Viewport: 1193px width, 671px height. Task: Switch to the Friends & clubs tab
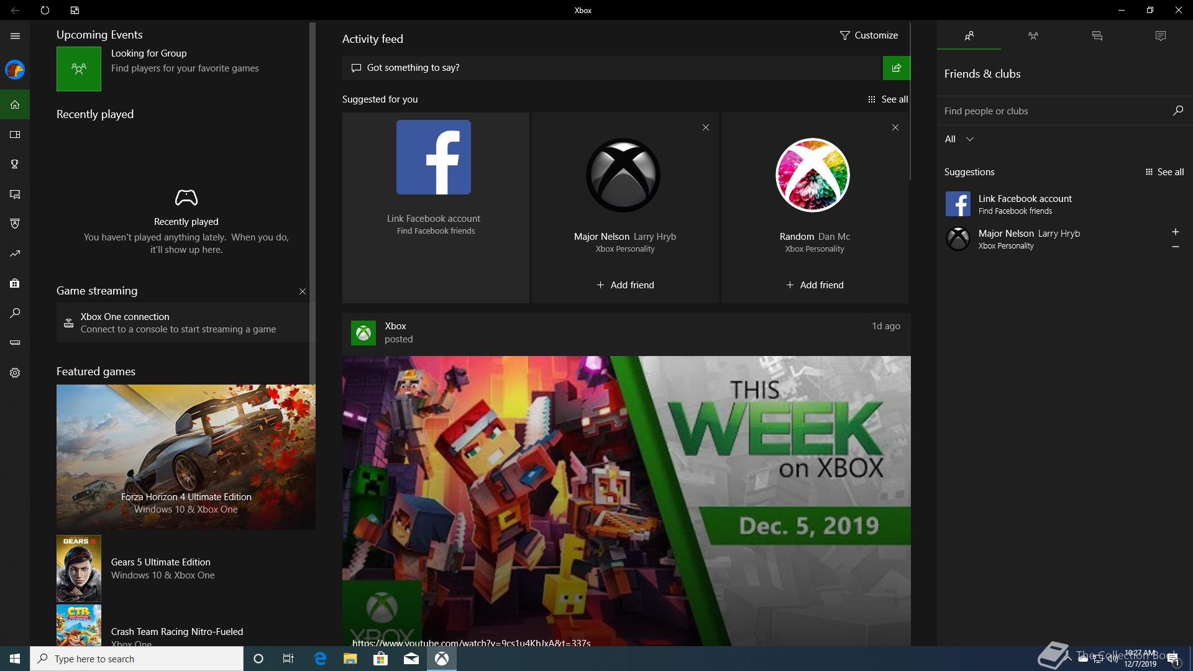(969, 36)
